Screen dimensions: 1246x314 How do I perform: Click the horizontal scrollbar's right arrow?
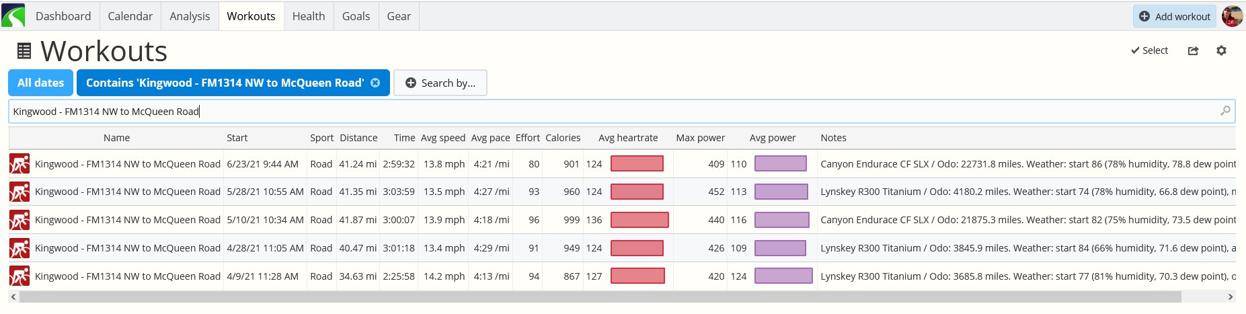1231,297
